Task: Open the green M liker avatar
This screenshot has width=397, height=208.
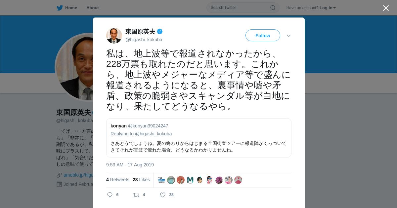Action: point(190,180)
